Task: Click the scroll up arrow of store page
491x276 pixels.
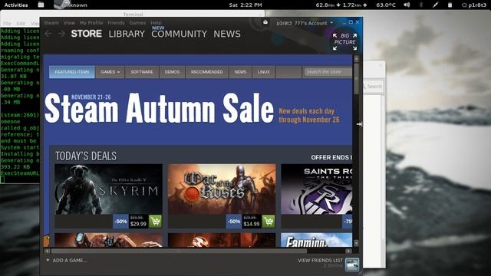Action: [356, 58]
